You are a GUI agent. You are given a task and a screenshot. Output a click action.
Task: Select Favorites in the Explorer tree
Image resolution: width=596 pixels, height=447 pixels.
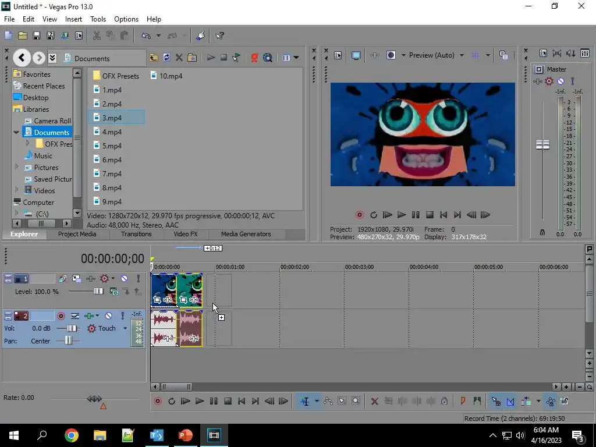[37, 74]
